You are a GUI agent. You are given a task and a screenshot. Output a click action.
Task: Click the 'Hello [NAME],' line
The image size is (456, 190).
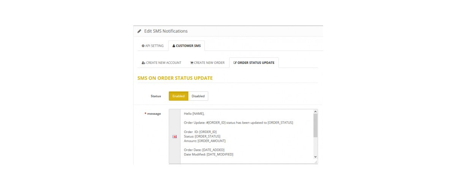click(x=194, y=113)
